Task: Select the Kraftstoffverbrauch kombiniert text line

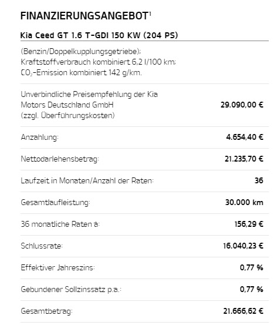Action: click(98, 62)
